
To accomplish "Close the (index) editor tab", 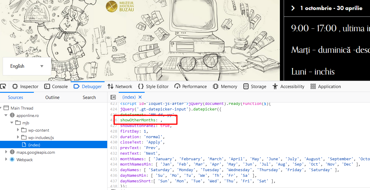I will (x=140, y=97).
